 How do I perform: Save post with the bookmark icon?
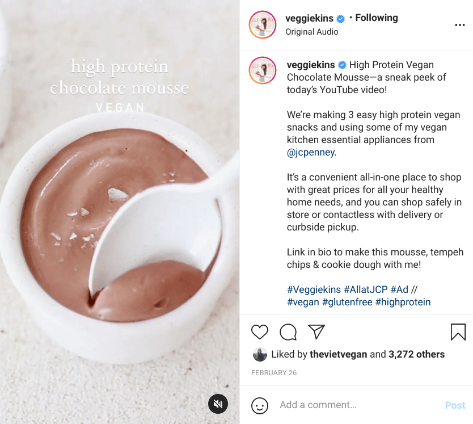458,332
